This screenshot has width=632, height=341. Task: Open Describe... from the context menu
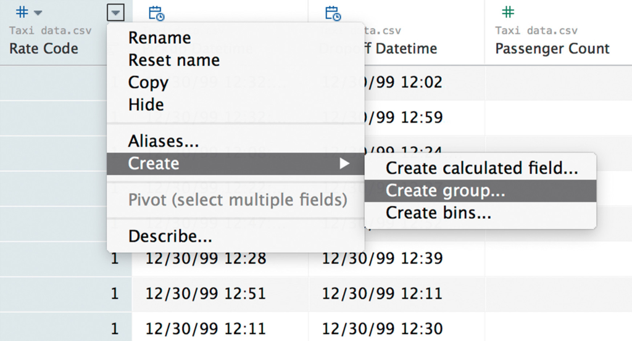point(170,236)
